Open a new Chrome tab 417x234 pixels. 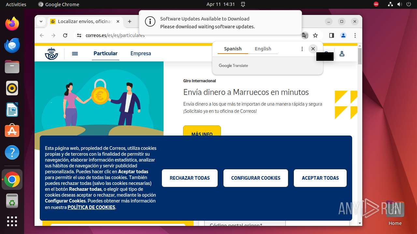click(x=130, y=21)
